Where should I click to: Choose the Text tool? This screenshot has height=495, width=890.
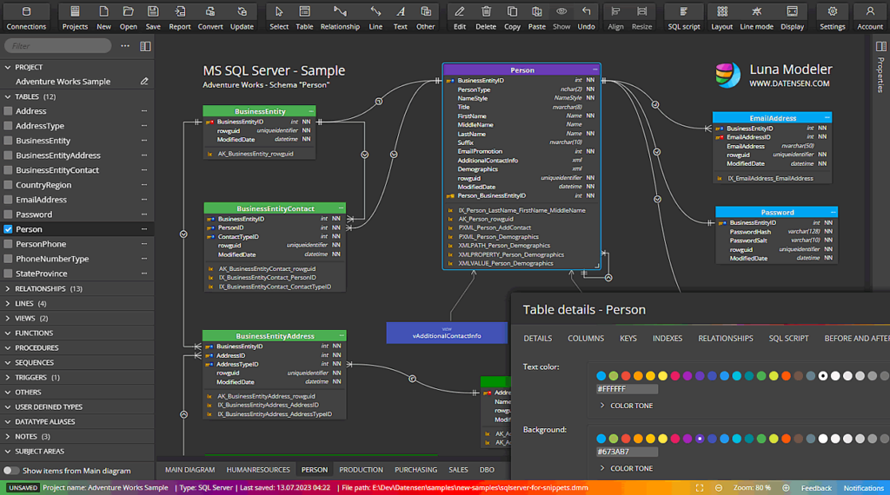400,17
